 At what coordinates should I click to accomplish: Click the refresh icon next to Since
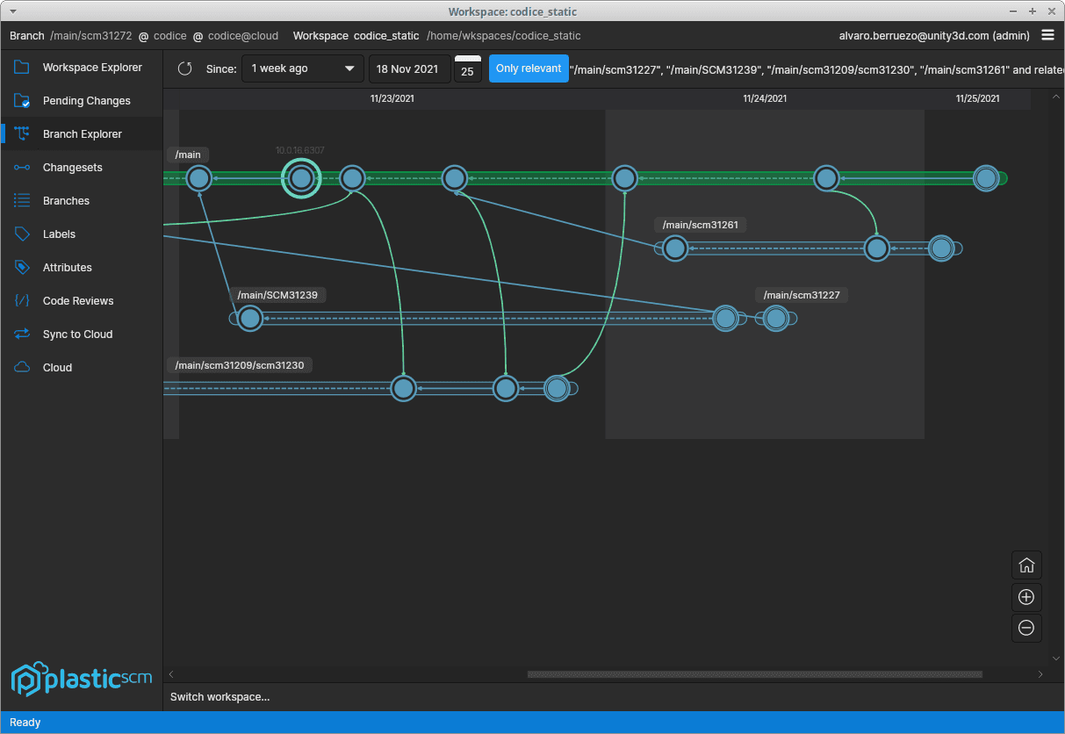tap(184, 68)
